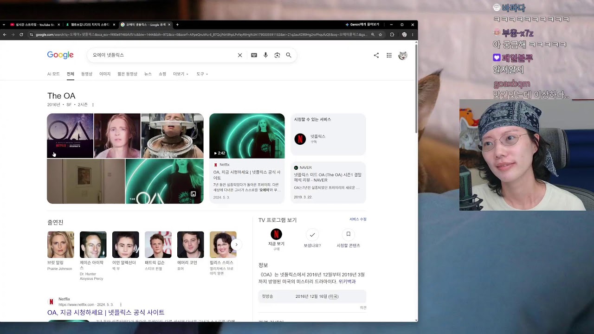Open the NAVER review card

tap(328, 182)
